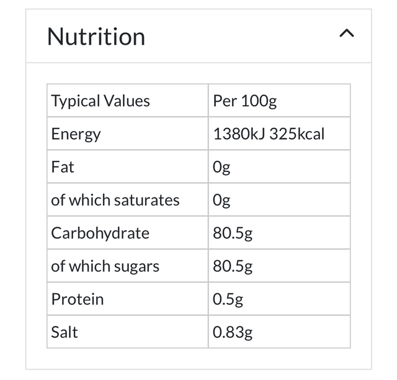The image size is (397, 380).
Task: Select the Carbohydrate row label
Action: (x=100, y=233)
